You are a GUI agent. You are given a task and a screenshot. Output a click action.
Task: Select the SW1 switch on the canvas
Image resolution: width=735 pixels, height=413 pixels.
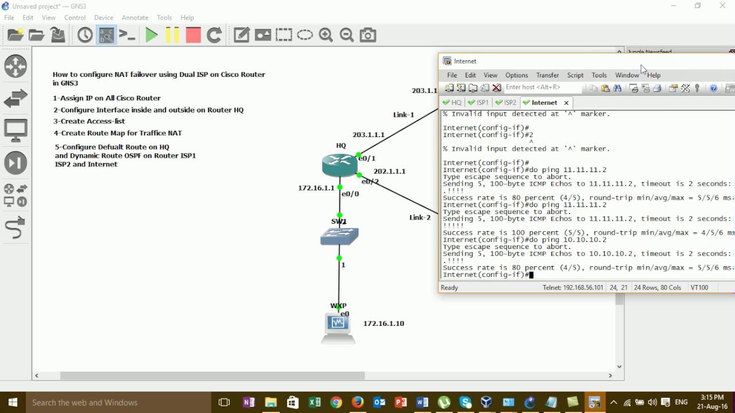tap(339, 236)
